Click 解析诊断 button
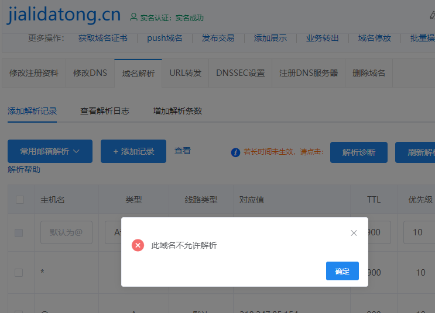The image size is (435, 313). click(x=359, y=152)
